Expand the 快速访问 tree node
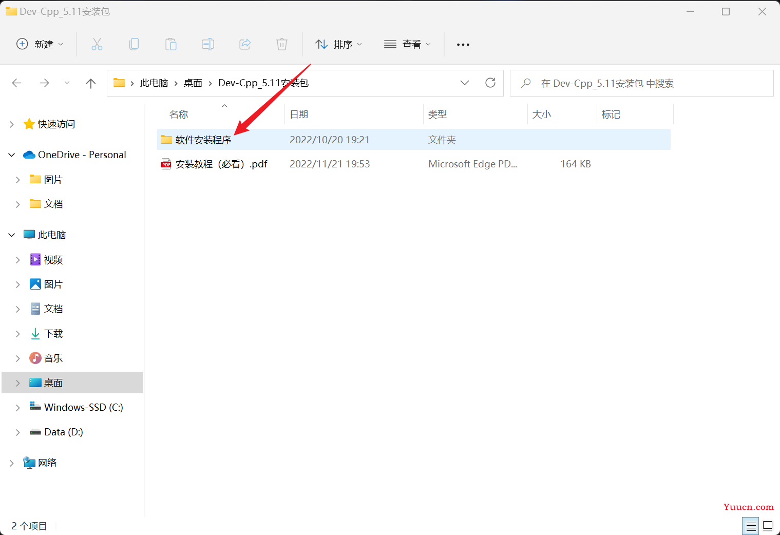 tap(12, 124)
